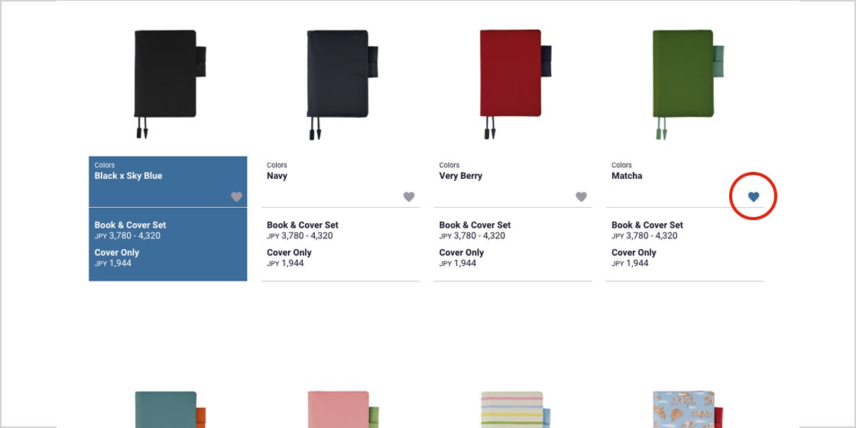Image resolution: width=856 pixels, height=428 pixels.
Task: Select the Matcha color title
Action: pos(627,176)
